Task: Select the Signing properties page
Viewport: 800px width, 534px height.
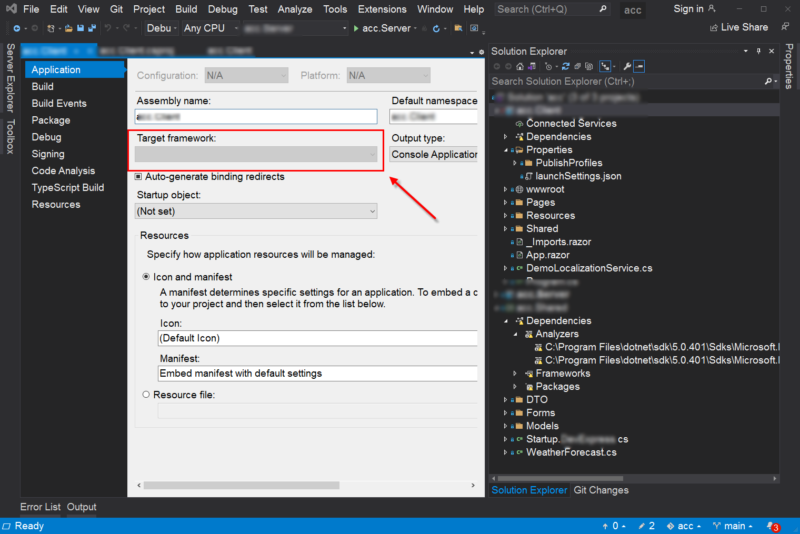Action: (x=48, y=154)
